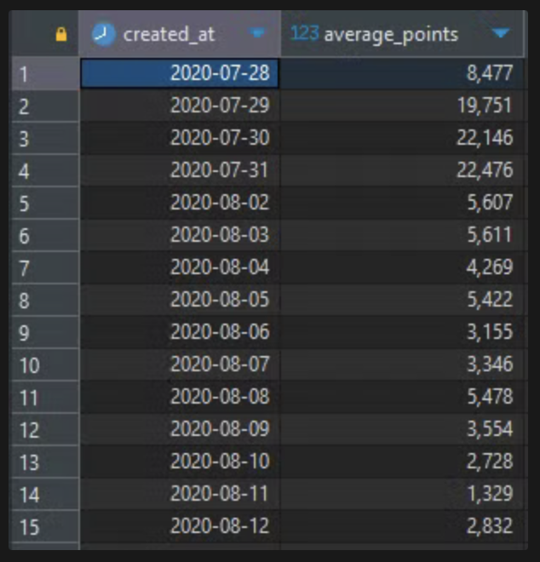The height and width of the screenshot is (562, 540).
Task: Click the date cell 2020-08-02
Action: 180,202
